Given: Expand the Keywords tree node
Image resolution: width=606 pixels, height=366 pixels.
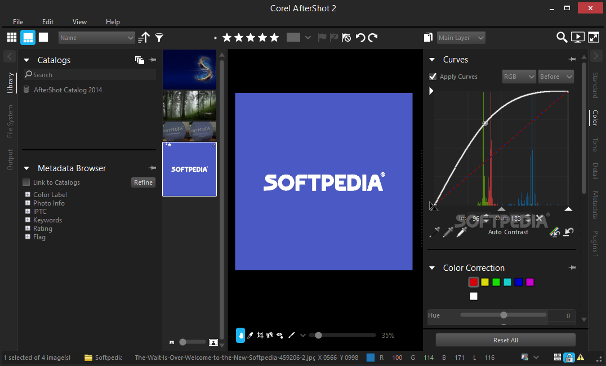Looking at the screenshot, I should click(x=28, y=220).
